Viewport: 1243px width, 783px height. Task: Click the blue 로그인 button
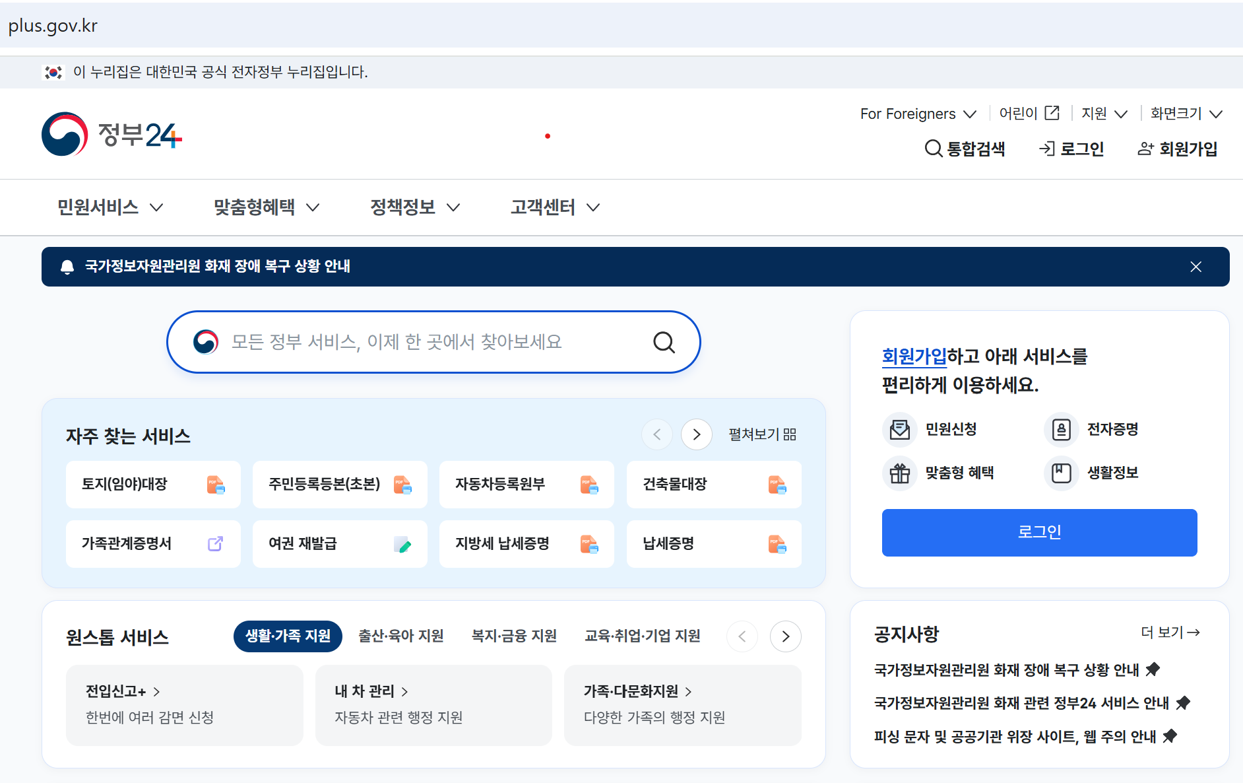coord(1039,532)
